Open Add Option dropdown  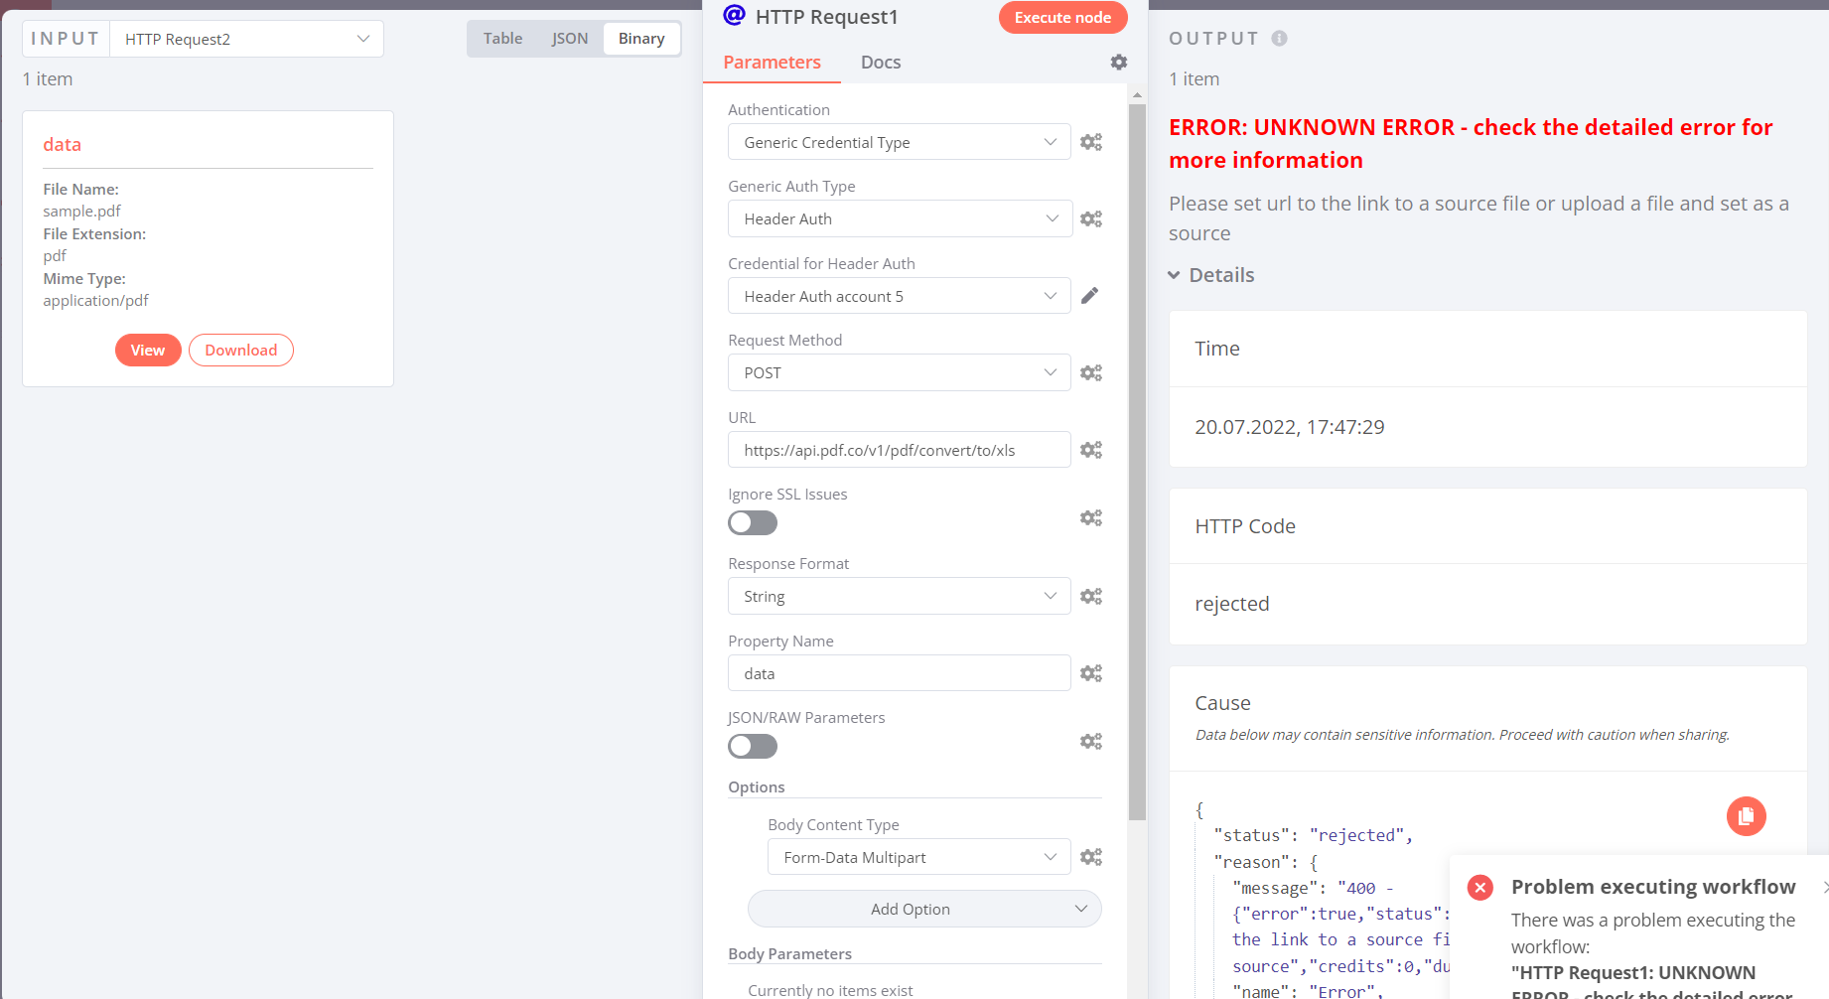point(923,910)
